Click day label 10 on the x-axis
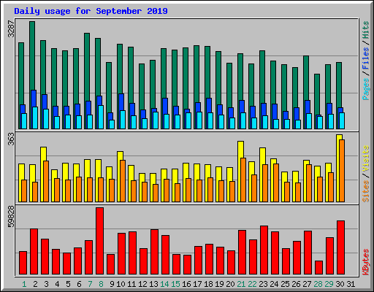The width and height of the screenshot is (374, 292). [x=121, y=284]
